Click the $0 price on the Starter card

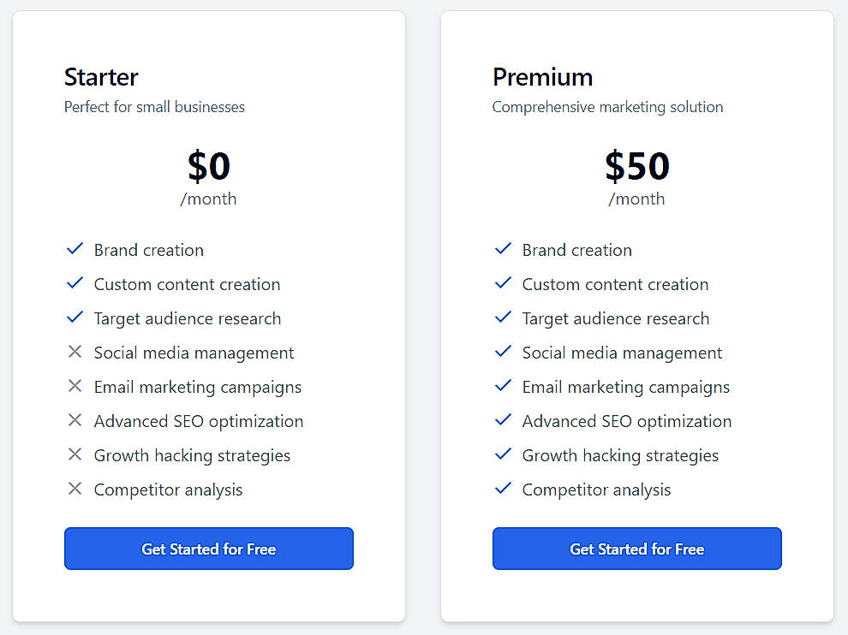[x=208, y=167]
